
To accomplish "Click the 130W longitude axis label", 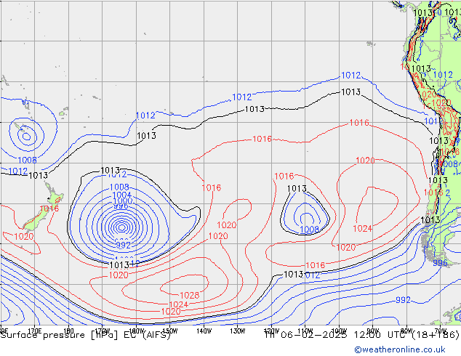I will [238, 331].
